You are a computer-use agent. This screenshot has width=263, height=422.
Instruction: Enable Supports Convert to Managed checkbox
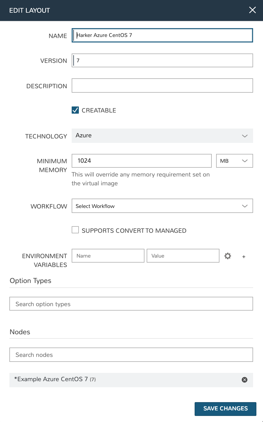(x=75, y=230)
